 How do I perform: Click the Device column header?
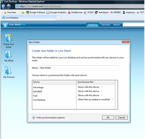pyautogui.click(x=54, y=82)
